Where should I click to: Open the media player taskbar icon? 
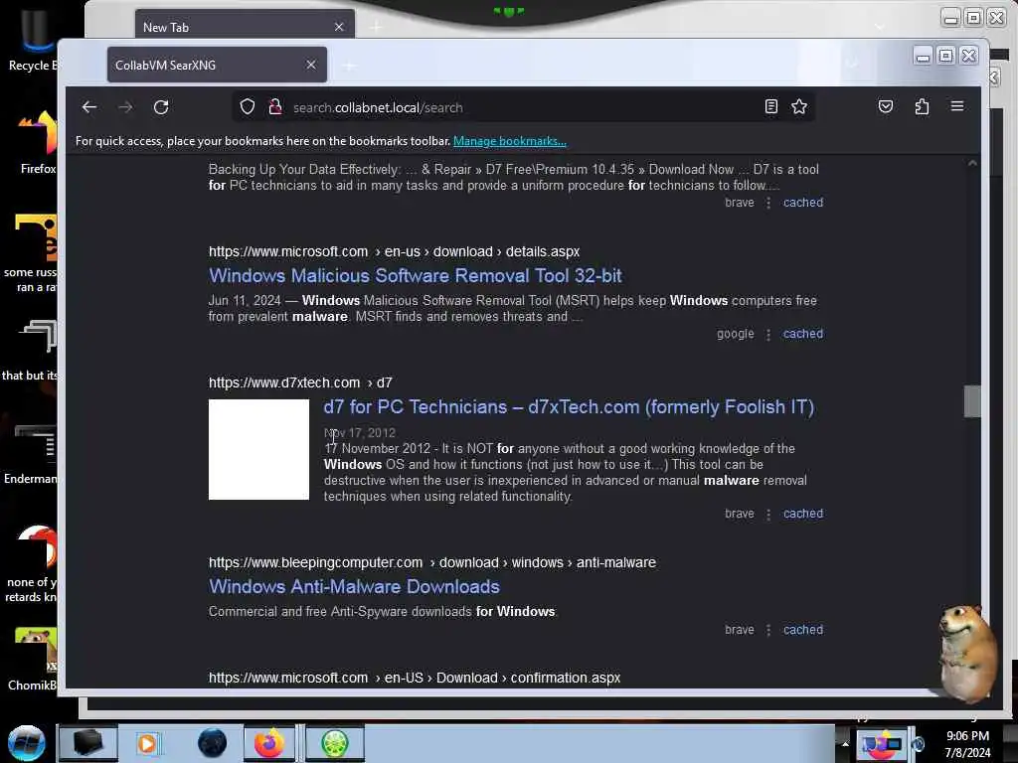(147, 743)
